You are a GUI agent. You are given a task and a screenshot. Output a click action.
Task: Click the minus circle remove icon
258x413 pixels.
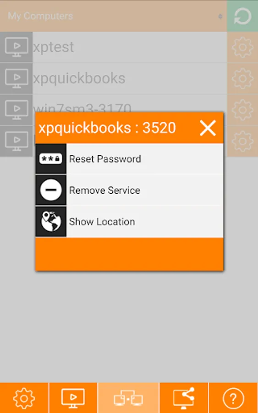pyautogui.click(x=51, y=190)
